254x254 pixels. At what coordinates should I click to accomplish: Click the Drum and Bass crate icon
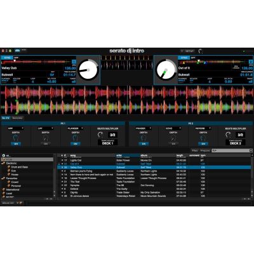pyautogui.click(x=9, y=167)
